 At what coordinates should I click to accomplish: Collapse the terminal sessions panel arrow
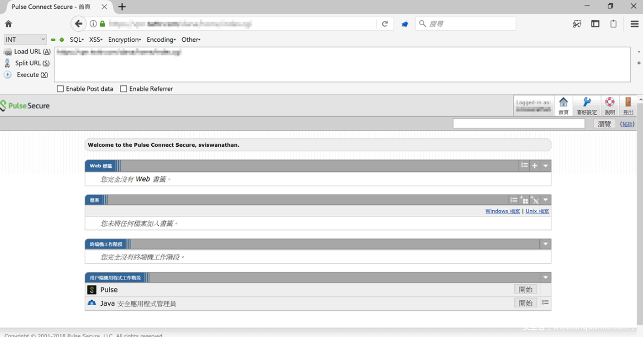pos(545,244)
